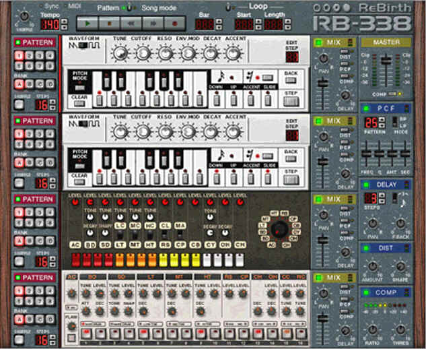Click the AC knob on the 909
The width and height of the screenshot is (426, 349).
[x=72, y=293]
